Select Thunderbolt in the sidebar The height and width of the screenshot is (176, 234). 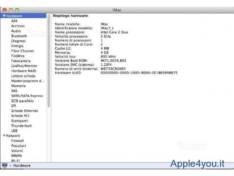(21, 126)
